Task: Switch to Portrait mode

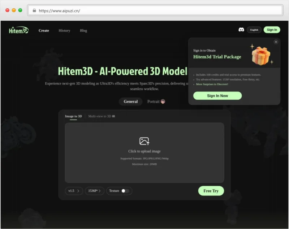Action: pyautogui.click(x=153, y=101)
